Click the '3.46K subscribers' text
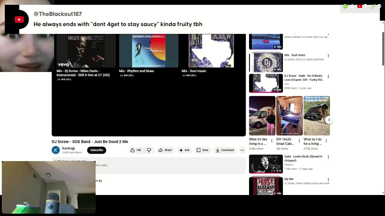385x216 pixels. pos(72,152)
